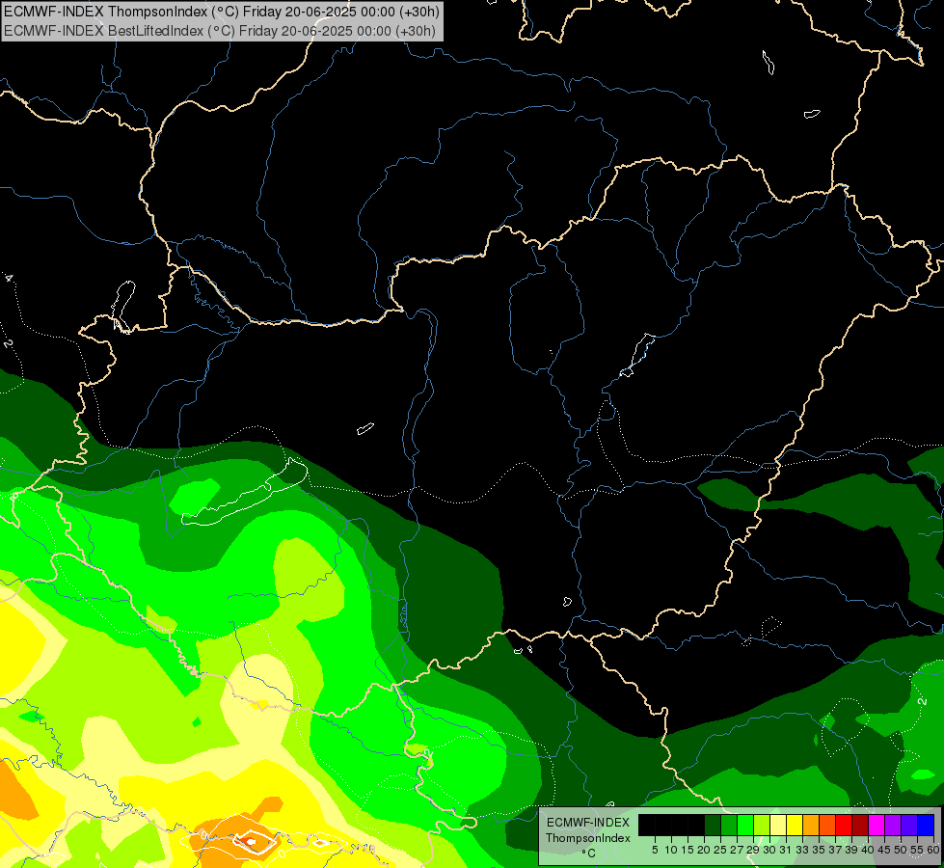The image size is (944, 868).
Task: Click the legend tick value "30"
Action: click(x=769, y=850)
